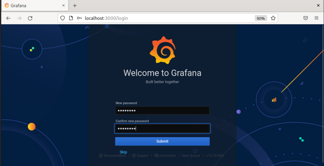Open the Documentation footer link
Screen dimensions: 324x166
click(113, 156)
